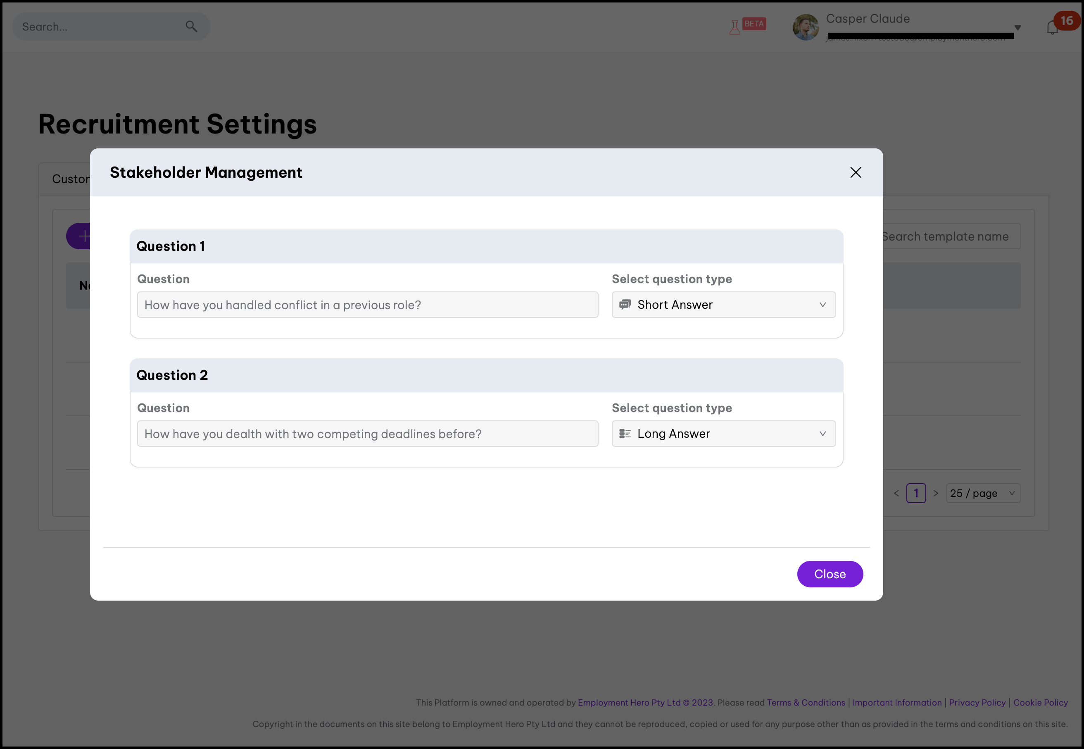The width and height of the screenshot is (1084, 749).
Task: Open the Terms & Conditions link
Action: 806,703
